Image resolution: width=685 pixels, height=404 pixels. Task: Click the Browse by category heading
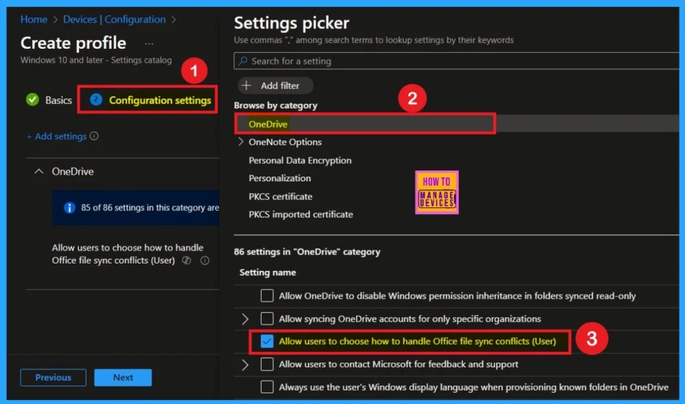click(x=275, y=105)
